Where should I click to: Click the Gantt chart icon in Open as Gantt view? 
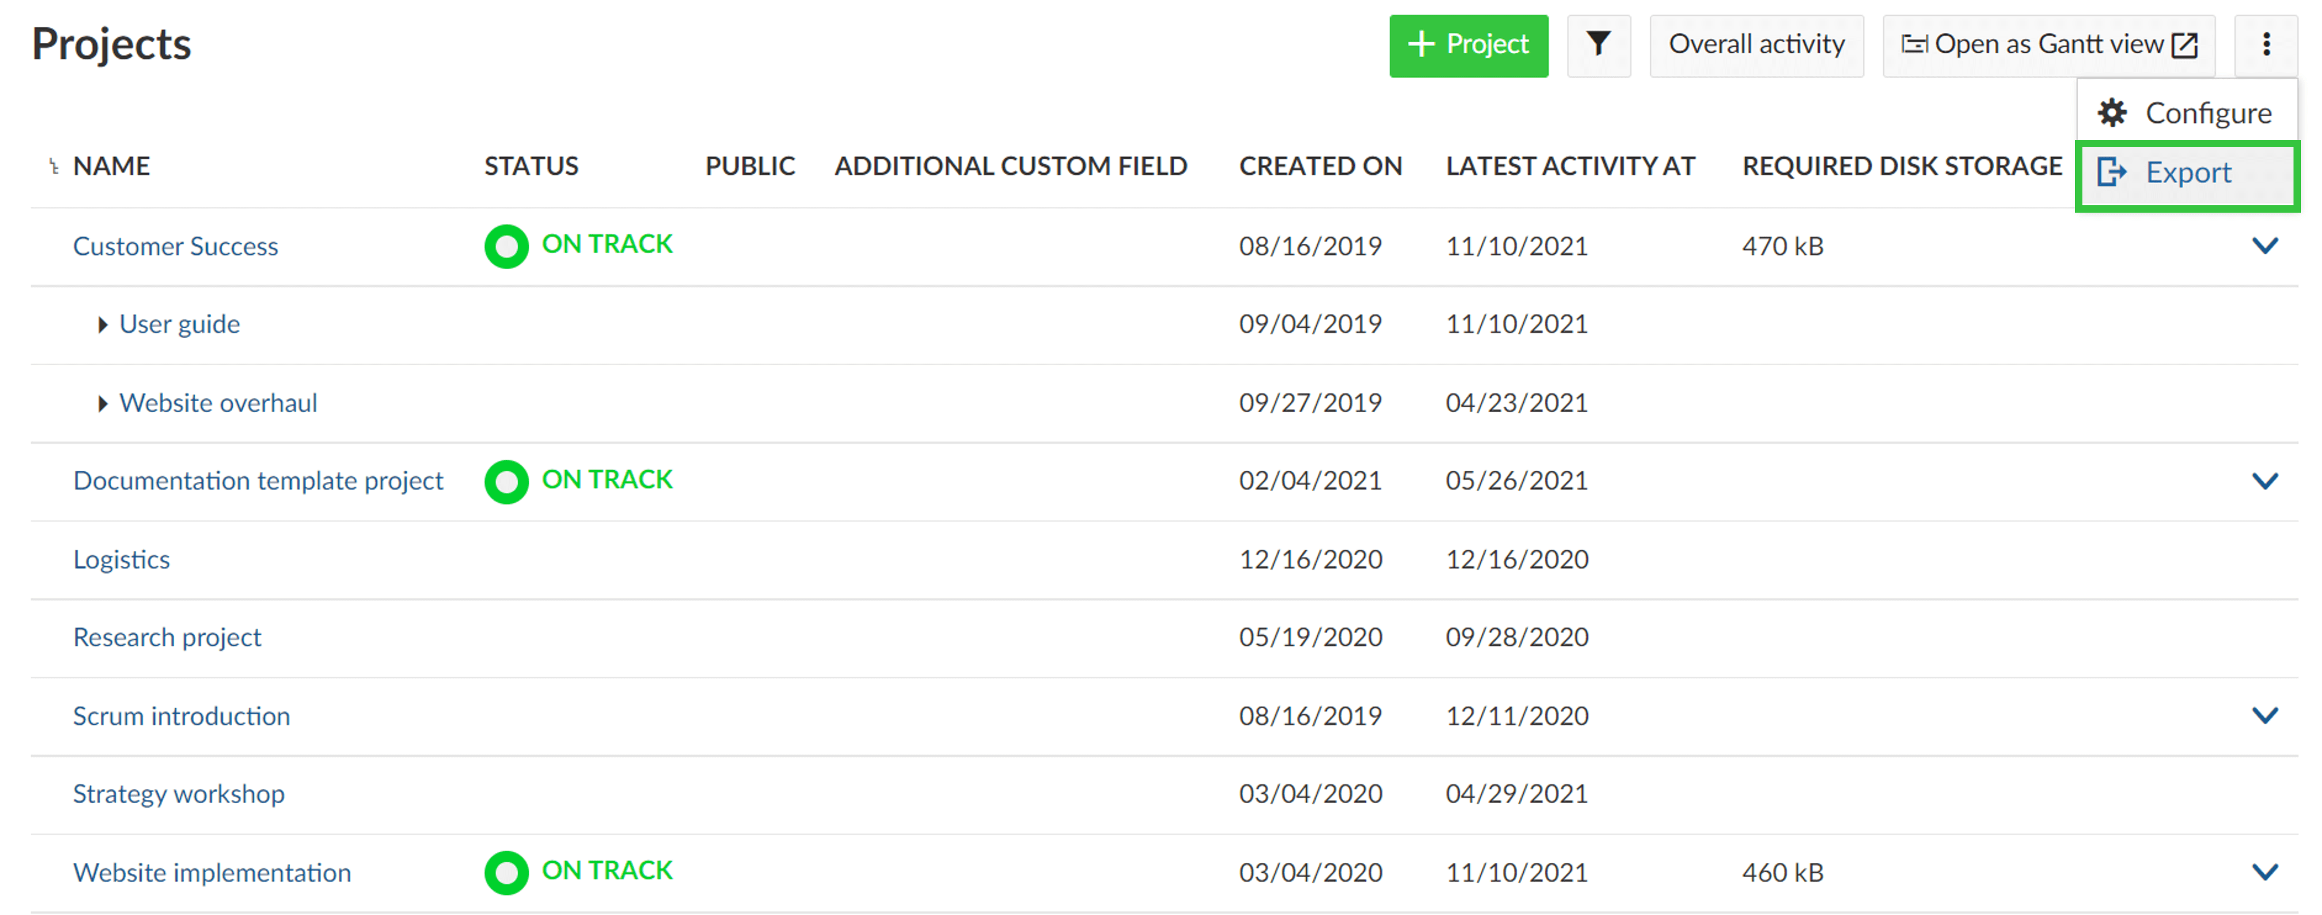pos(1915,43)
